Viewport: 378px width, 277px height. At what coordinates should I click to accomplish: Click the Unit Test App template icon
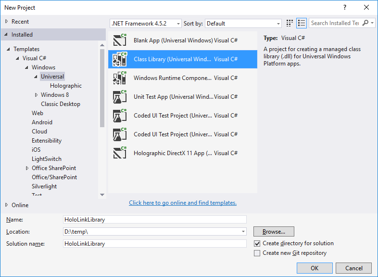pyautogui.click(x=120, y=97)
